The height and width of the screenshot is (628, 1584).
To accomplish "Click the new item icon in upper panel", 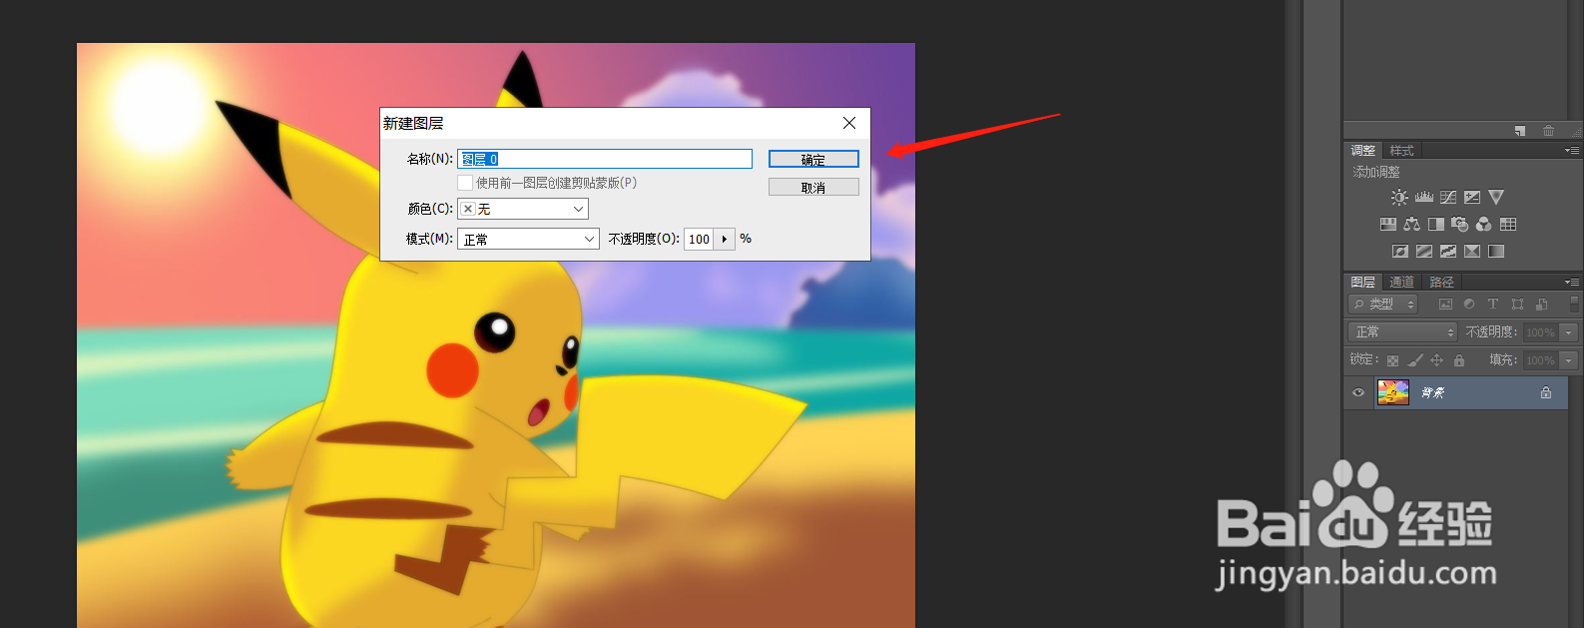I will (x=1520, y=131).
